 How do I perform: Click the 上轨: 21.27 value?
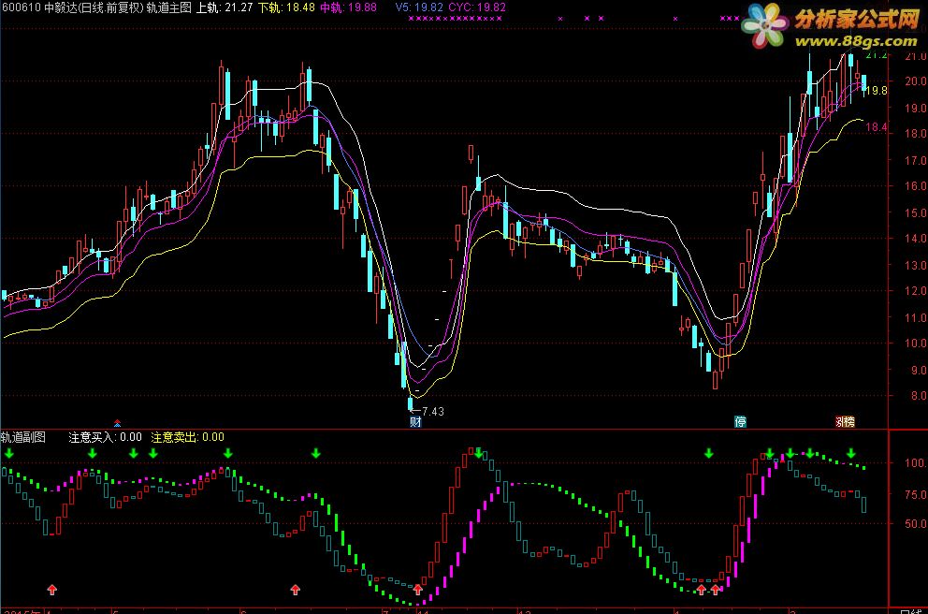225,7
